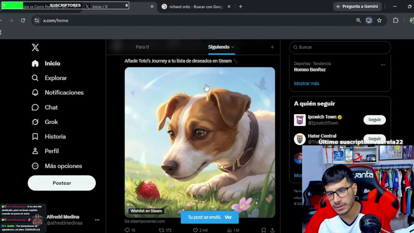Focus the Buscar search field
This screenshot has height=233, width=414.
[340, 47]
